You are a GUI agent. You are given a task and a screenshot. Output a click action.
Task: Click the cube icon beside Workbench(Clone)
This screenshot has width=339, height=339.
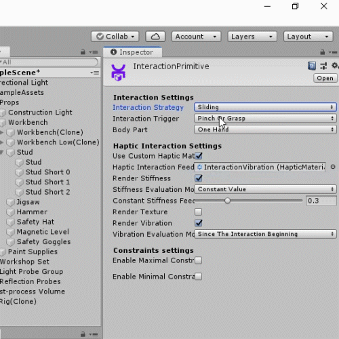pos(10,132)
